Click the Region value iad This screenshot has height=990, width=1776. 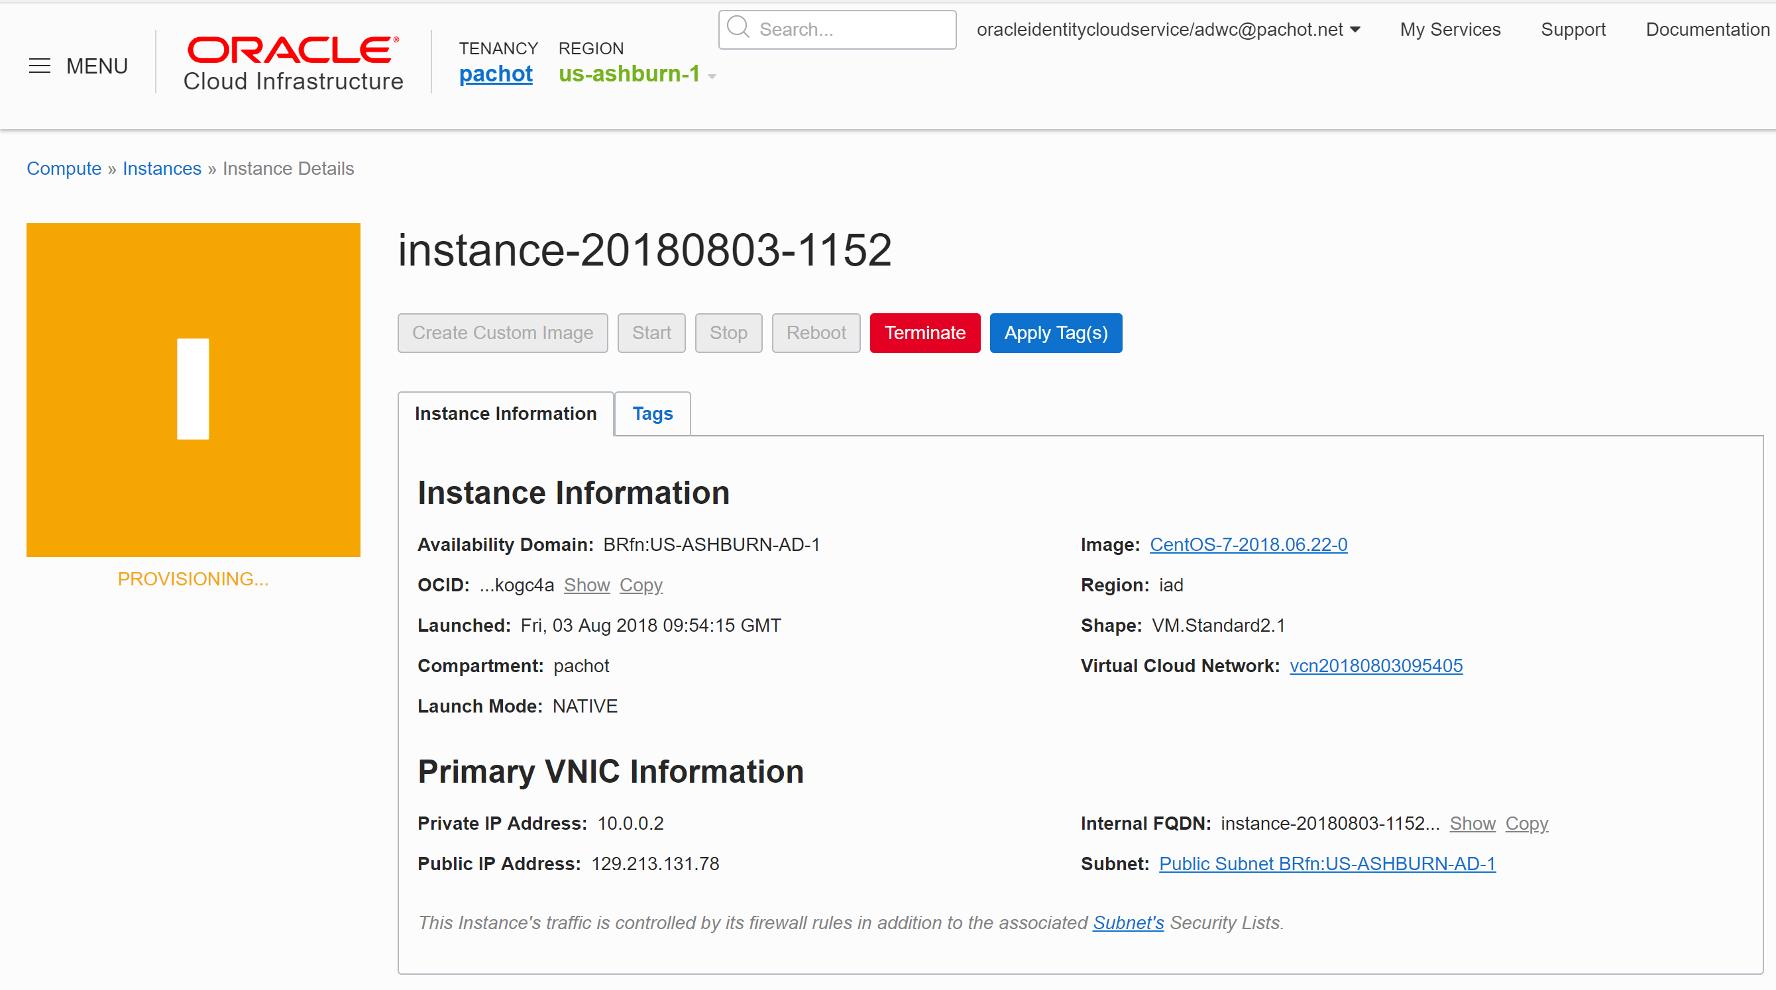pyautogui.click(x=1172, y=585)
